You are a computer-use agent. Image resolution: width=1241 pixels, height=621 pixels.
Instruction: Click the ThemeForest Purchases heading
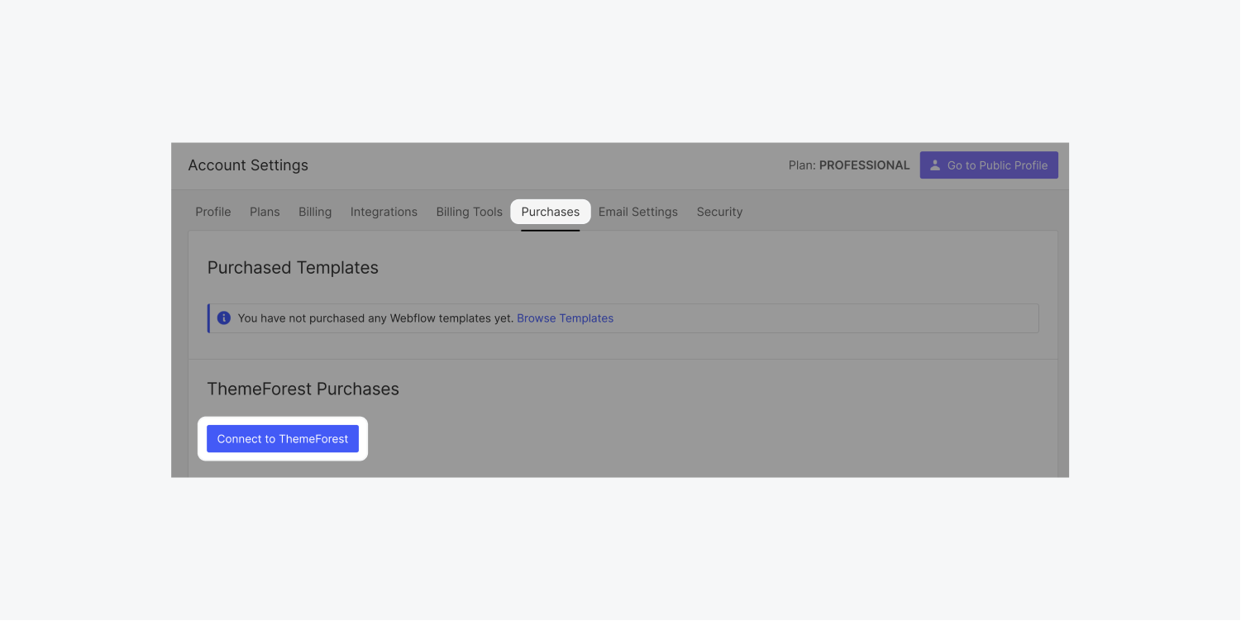click(303, 389)
